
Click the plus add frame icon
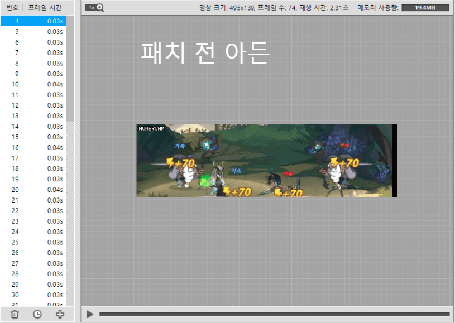(60, 314)
